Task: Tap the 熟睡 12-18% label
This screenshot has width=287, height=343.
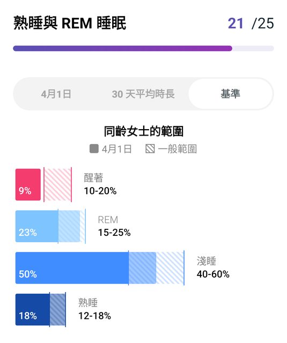Action: [94, 309]
